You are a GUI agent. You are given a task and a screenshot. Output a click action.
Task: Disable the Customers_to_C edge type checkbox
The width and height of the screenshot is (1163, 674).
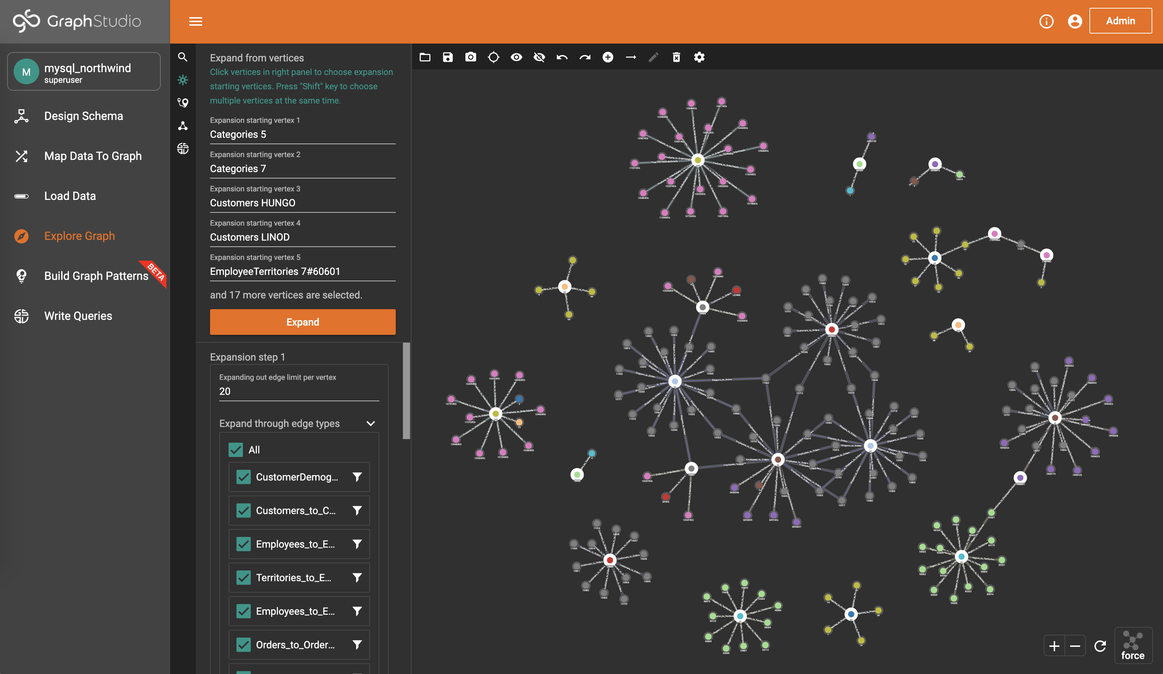[243, 509]
